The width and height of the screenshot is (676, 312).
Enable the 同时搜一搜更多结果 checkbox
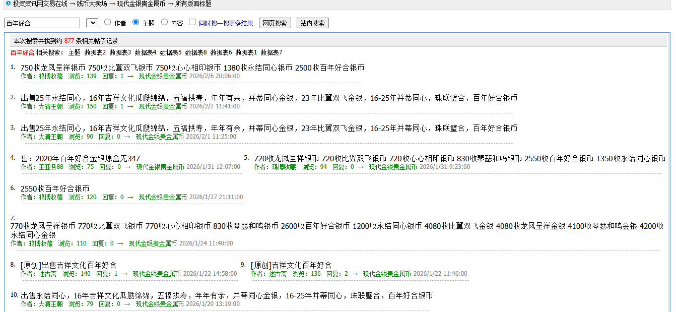point(192,21)
